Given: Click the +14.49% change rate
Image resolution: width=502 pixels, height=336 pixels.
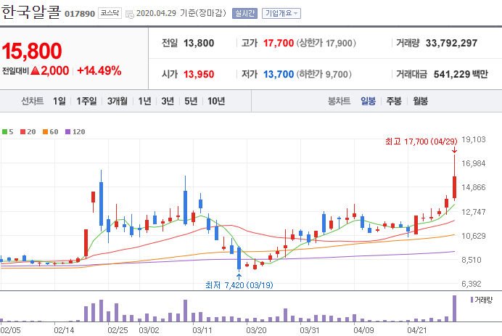Looking at the screenshot, I should (99, 70).
